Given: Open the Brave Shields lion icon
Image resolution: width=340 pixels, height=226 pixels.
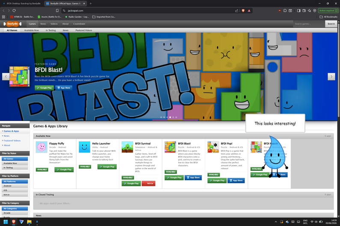Looking at the screenshot, I should pos(243,11).
